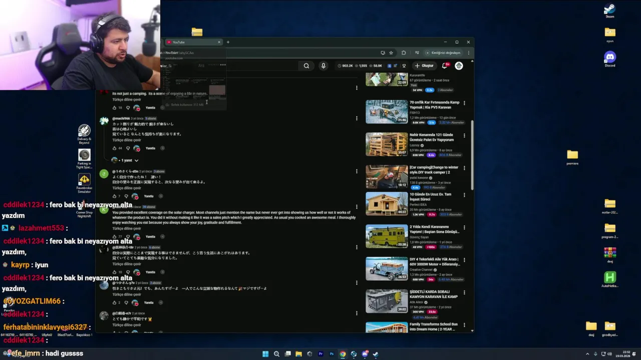Viewport: 641px width, 360px height.
Task: Bookmark this page with the star icon
Action: (x=391, y=52)
